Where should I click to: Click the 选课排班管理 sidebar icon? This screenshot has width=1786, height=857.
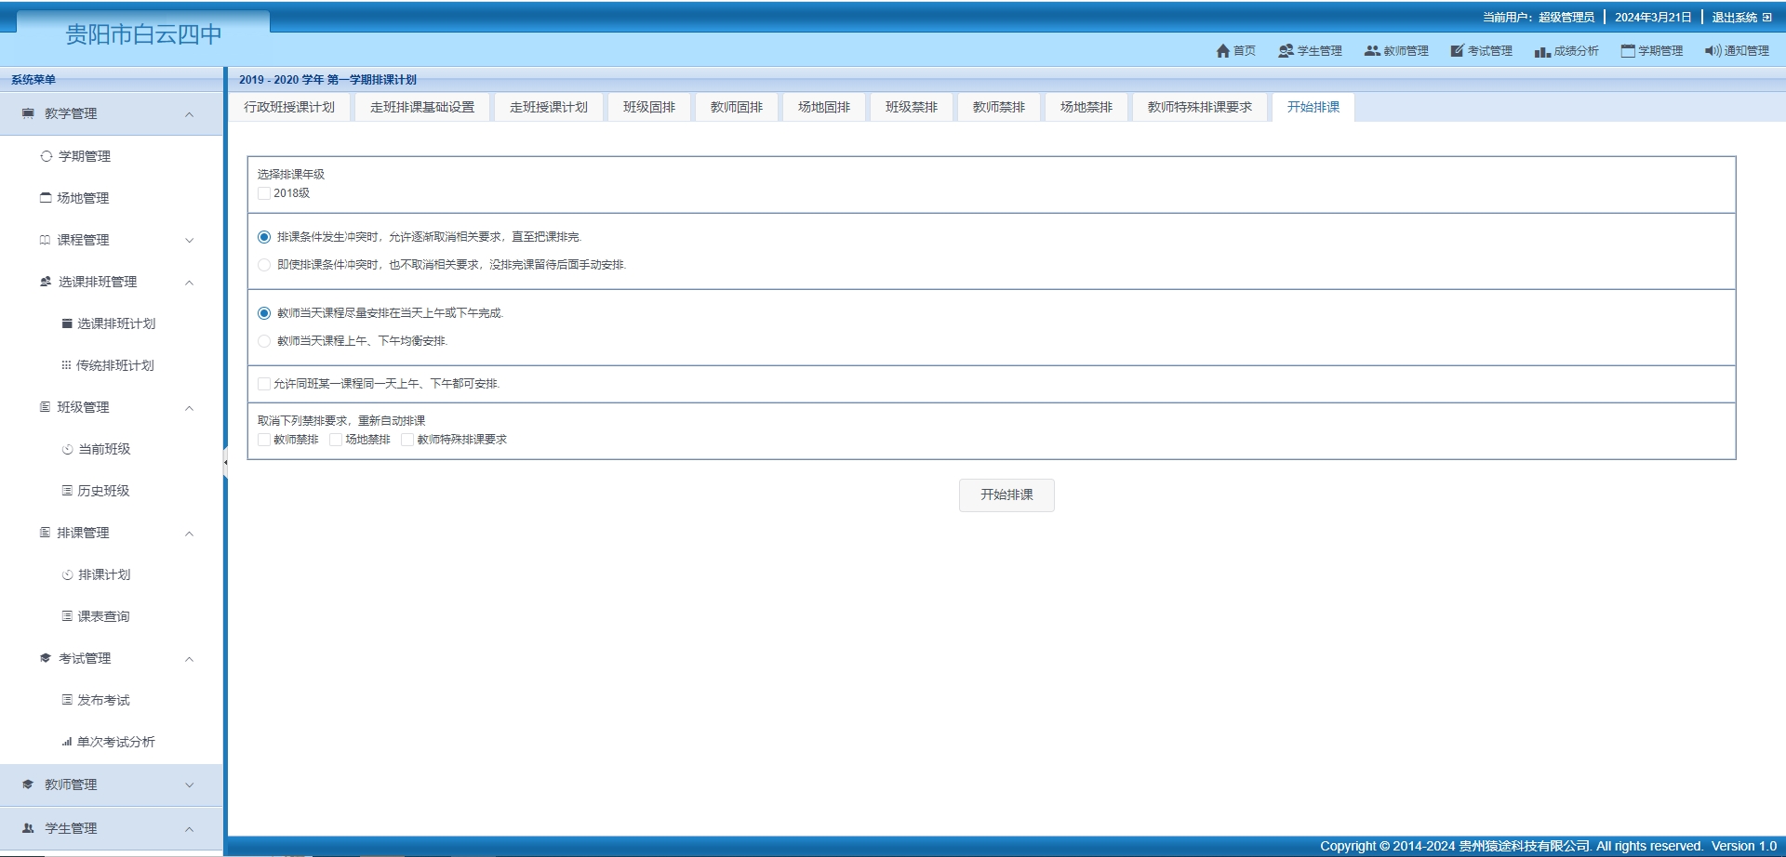tap(46, 282)
